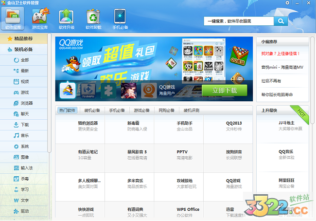Screen dimensions: 316x221
Task: Choose the 浏览器 category
Action: coord(24,103)
